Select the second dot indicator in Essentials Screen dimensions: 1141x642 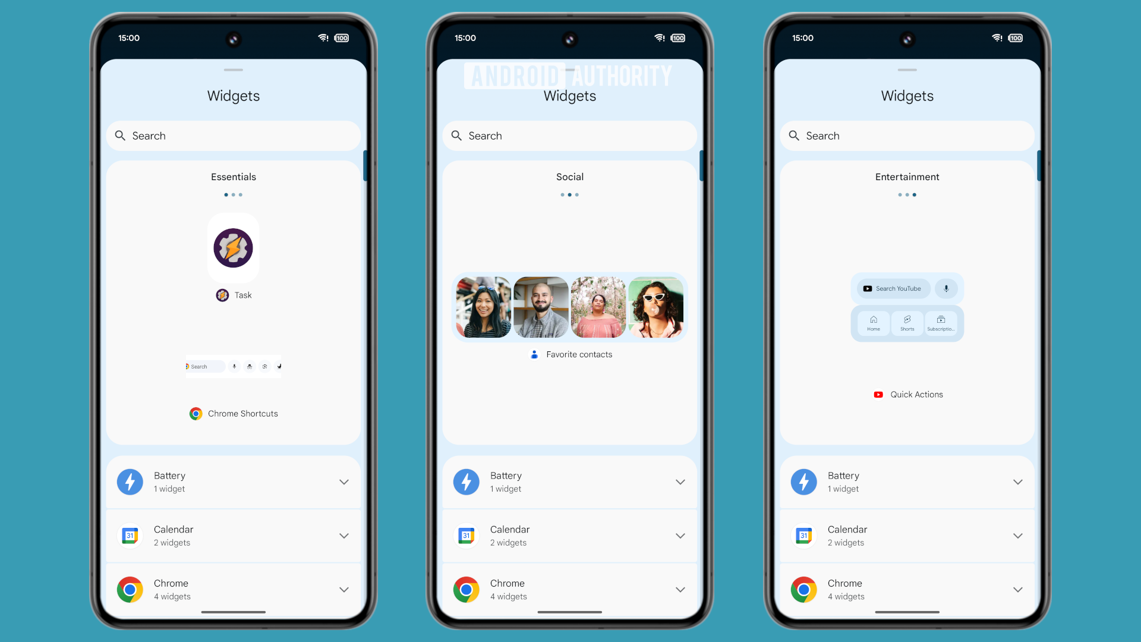coord(234,194)
